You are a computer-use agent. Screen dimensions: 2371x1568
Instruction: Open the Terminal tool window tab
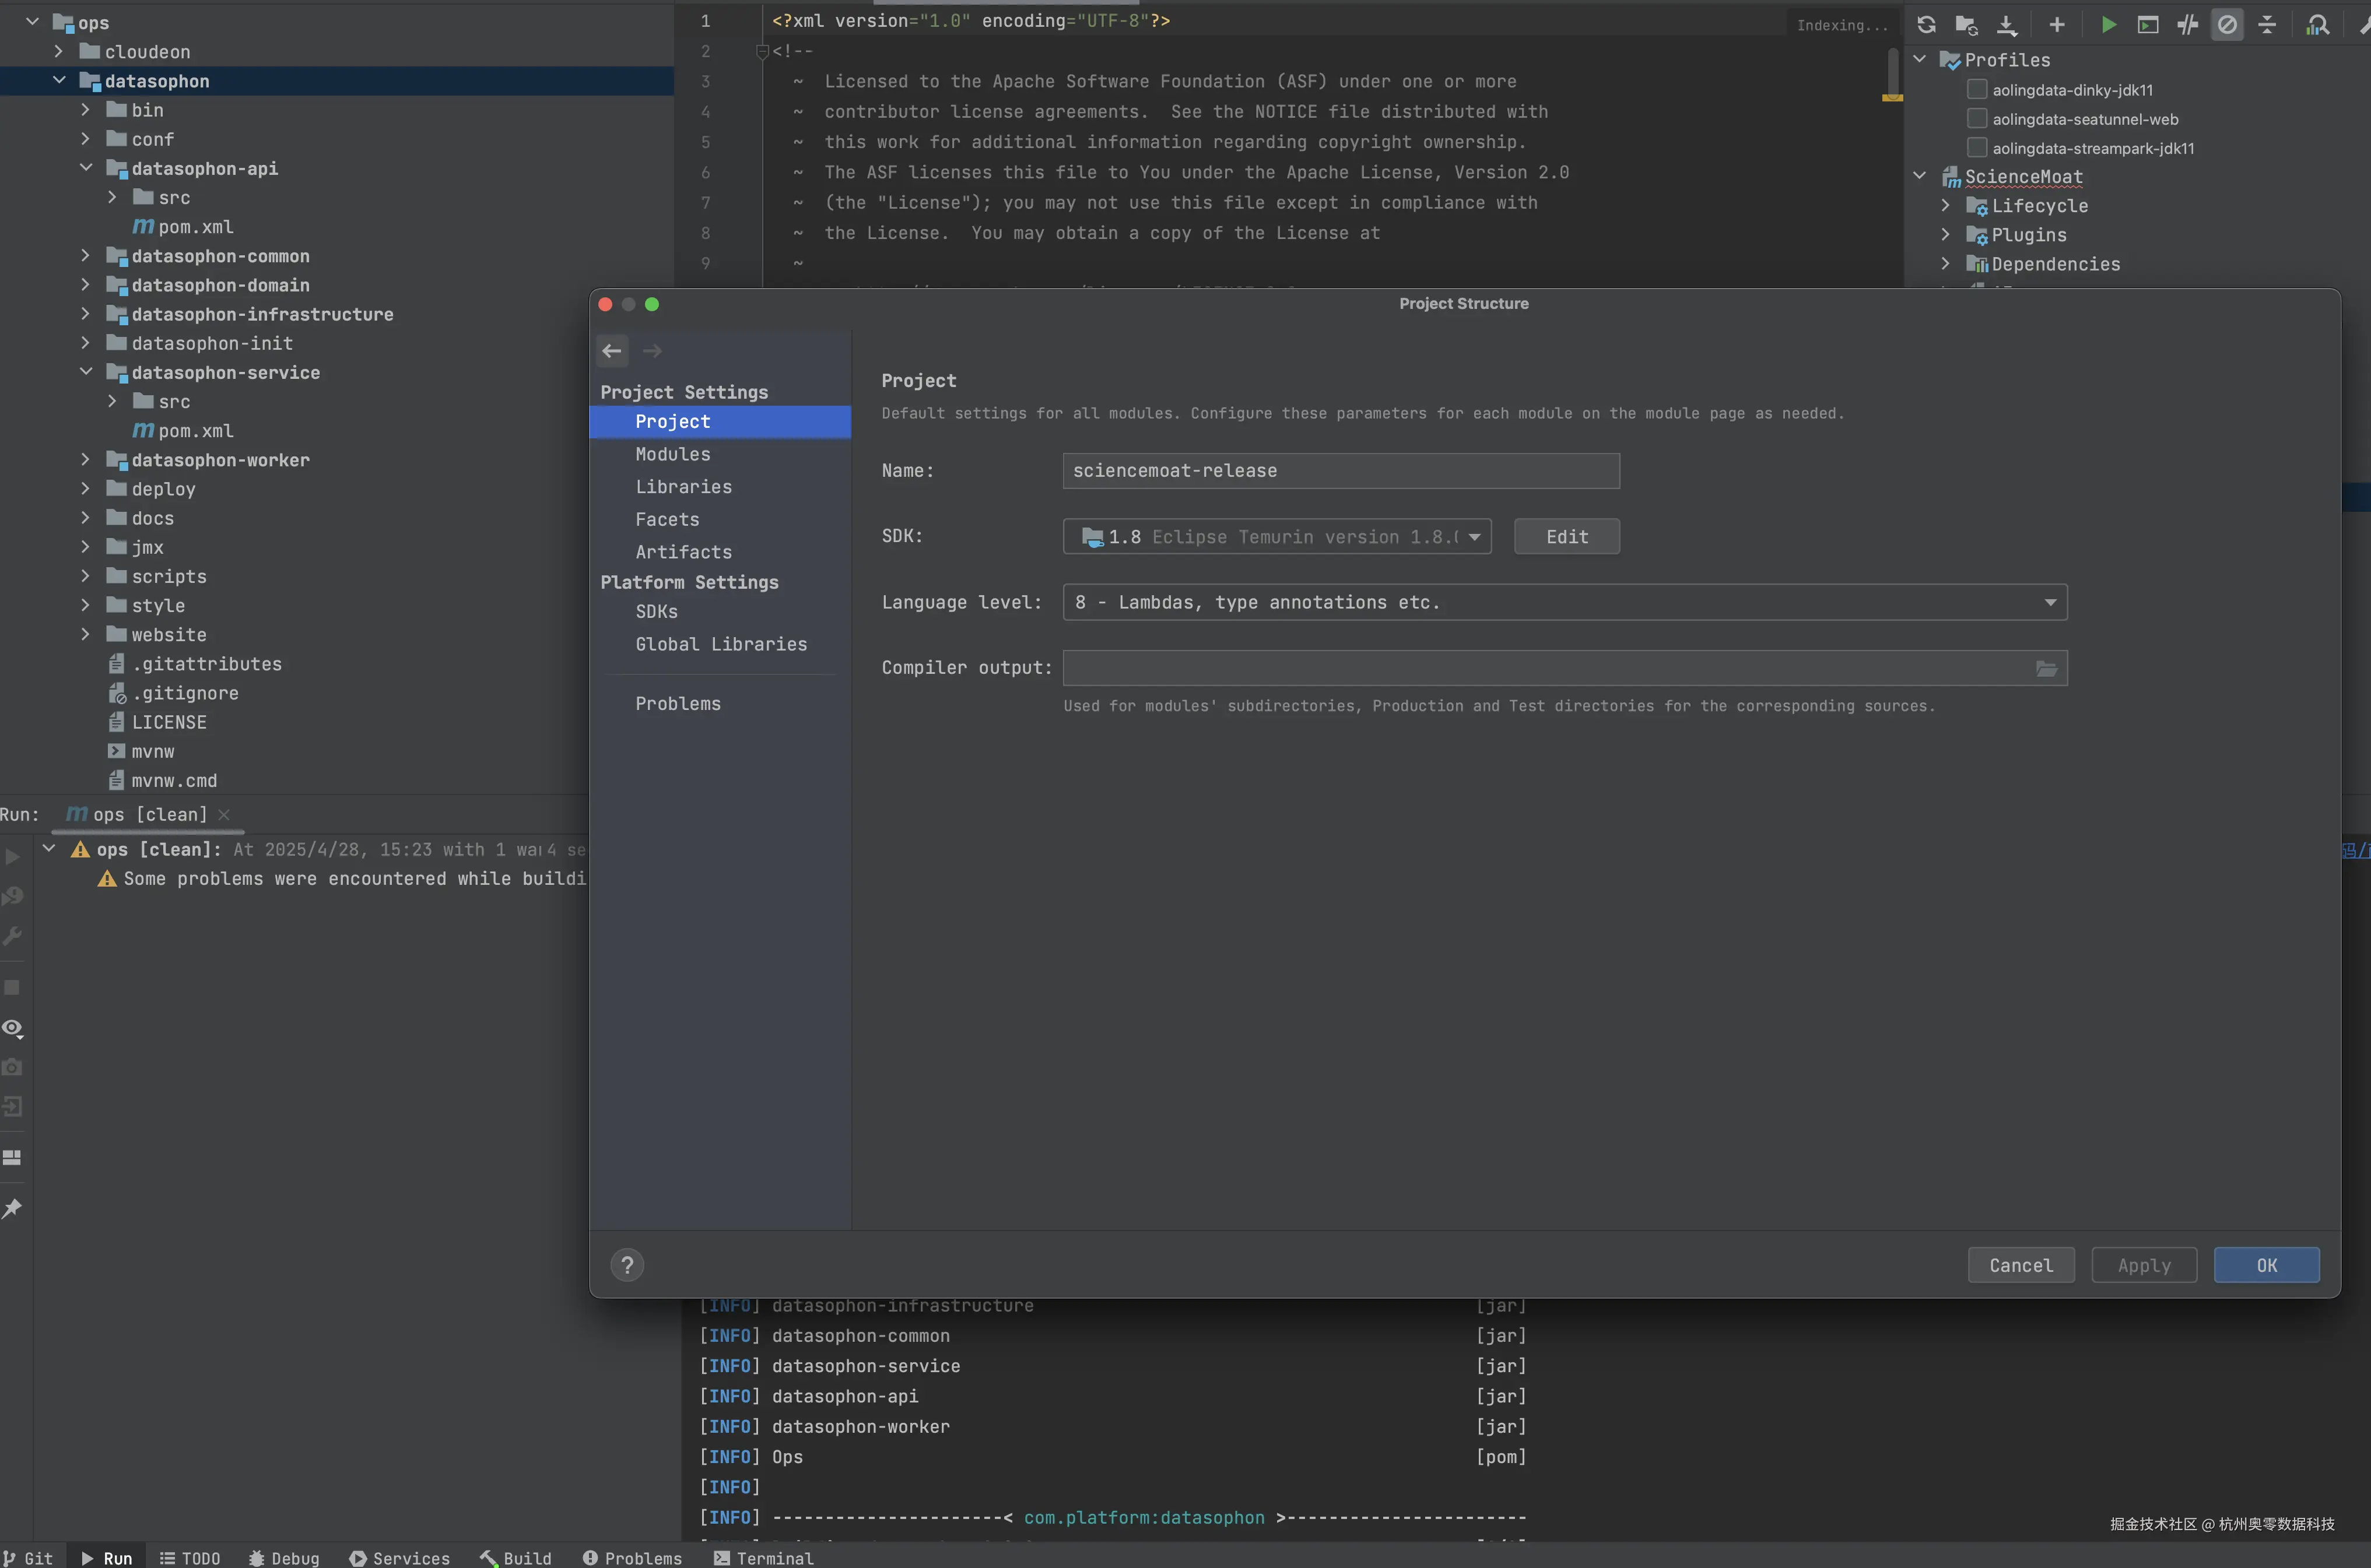point(763,1558)
